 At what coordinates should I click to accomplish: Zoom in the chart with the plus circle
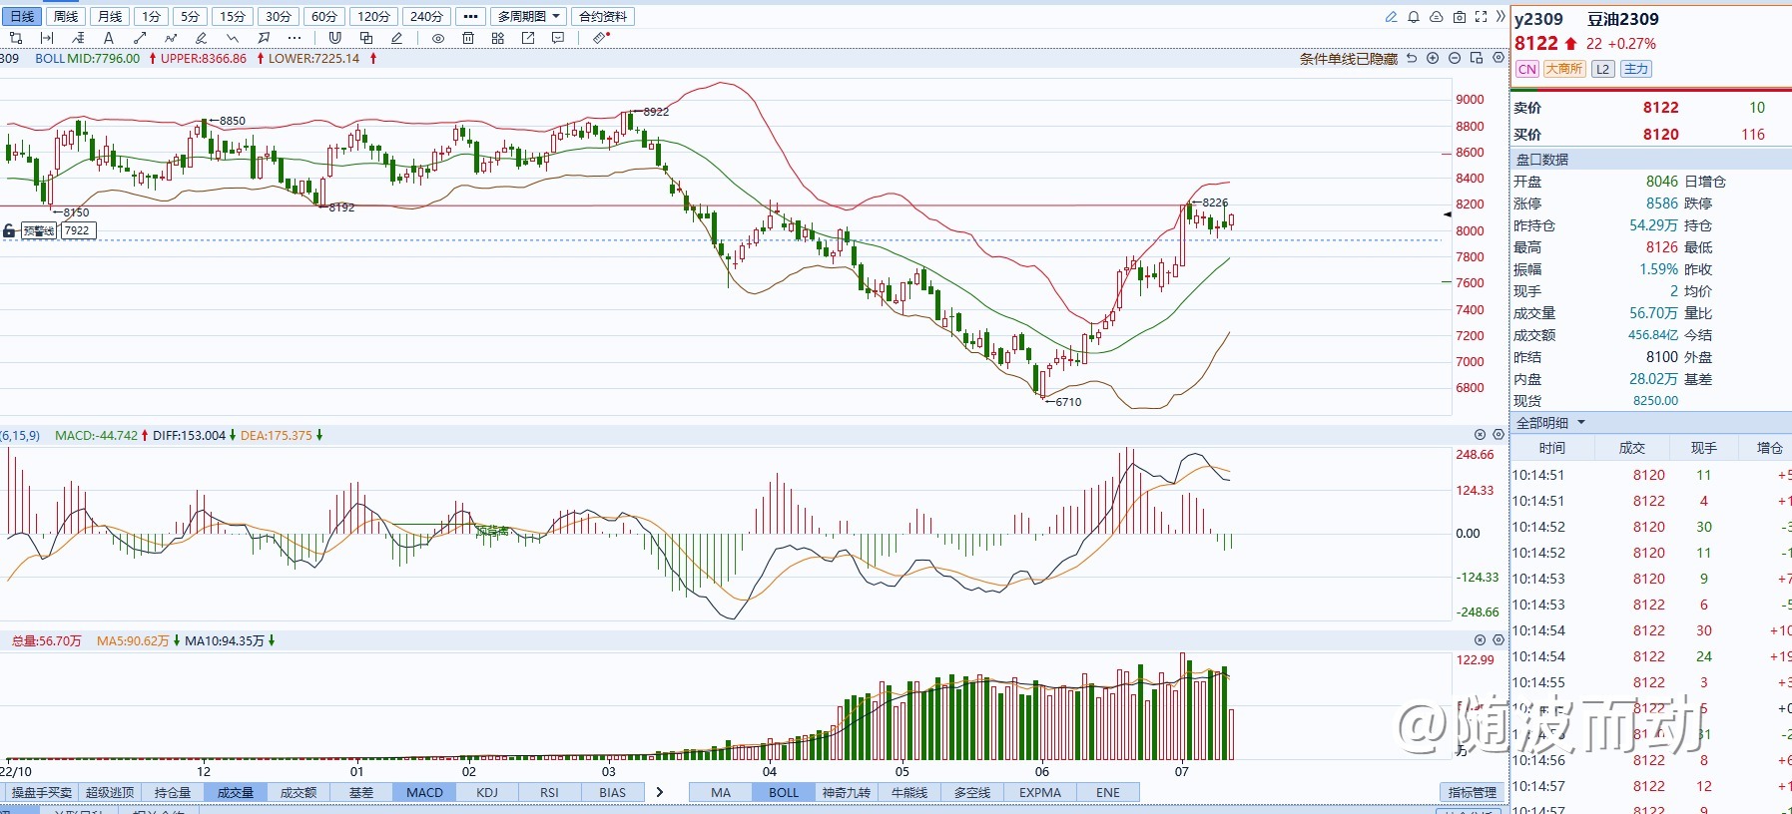pyautogui.click(x=1434, y=58)
